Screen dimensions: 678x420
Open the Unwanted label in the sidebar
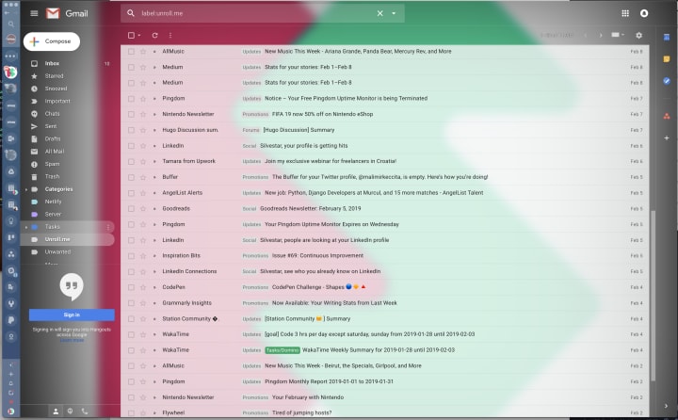click(x=57, y=251)
